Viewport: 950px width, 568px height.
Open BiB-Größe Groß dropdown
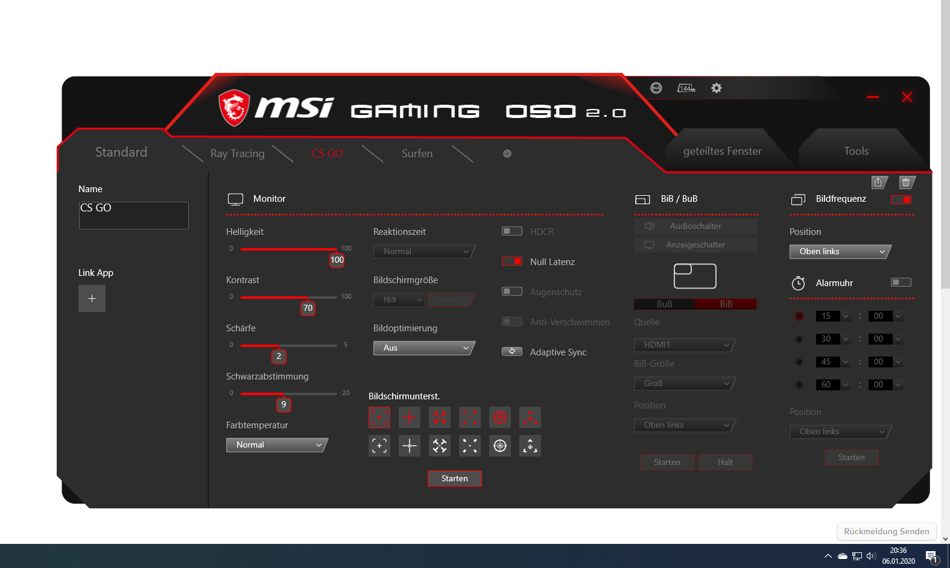pyautogui.click(x=685, y=384)
